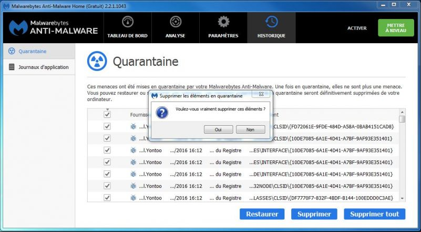Viewport: 421px width, 232px height.
Task: Click the blue question mark dialog icon
Action: [162, 113]
